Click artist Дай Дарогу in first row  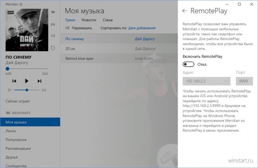pos(145,39)
